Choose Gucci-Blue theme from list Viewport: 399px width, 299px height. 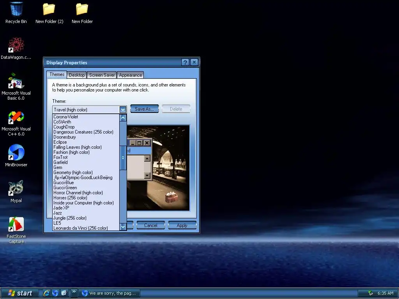pyautogui.click(x=86, y=183)
